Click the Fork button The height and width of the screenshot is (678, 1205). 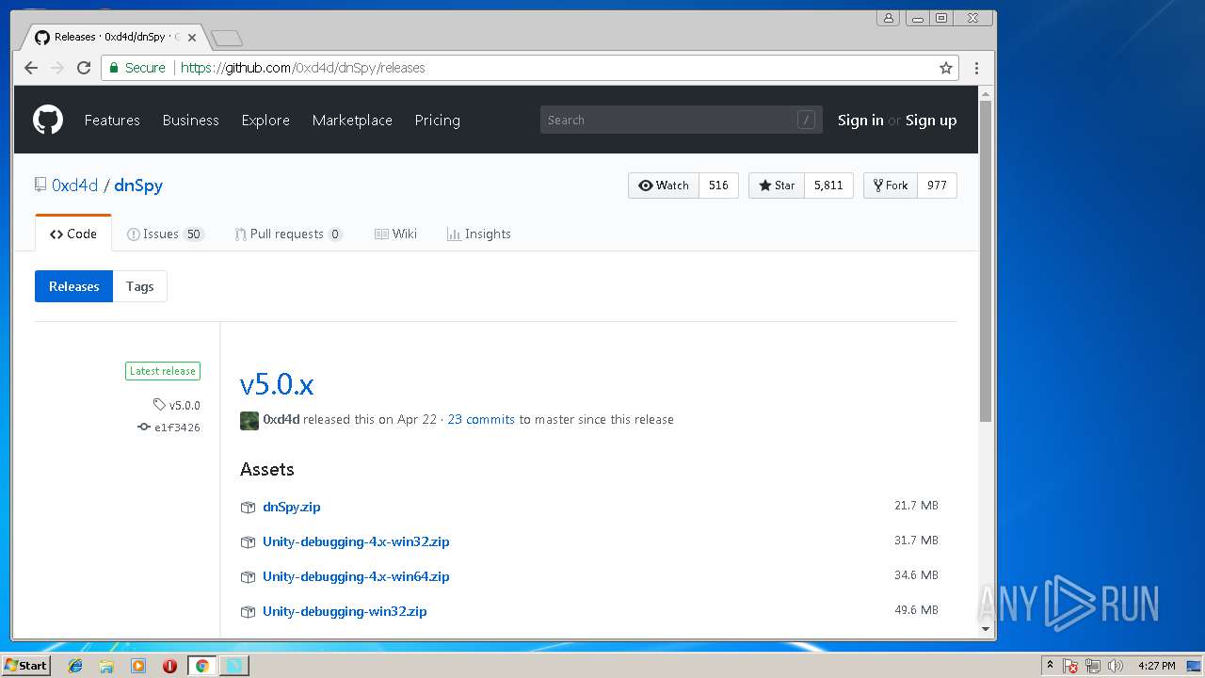(890, 186)
